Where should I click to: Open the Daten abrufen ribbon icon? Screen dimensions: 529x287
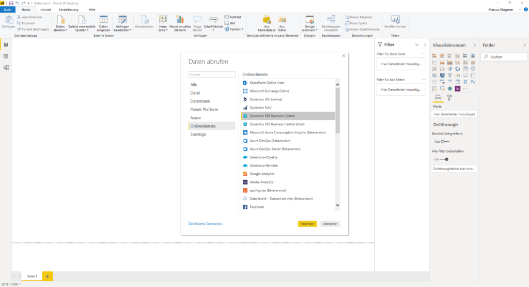pos(60,23)
